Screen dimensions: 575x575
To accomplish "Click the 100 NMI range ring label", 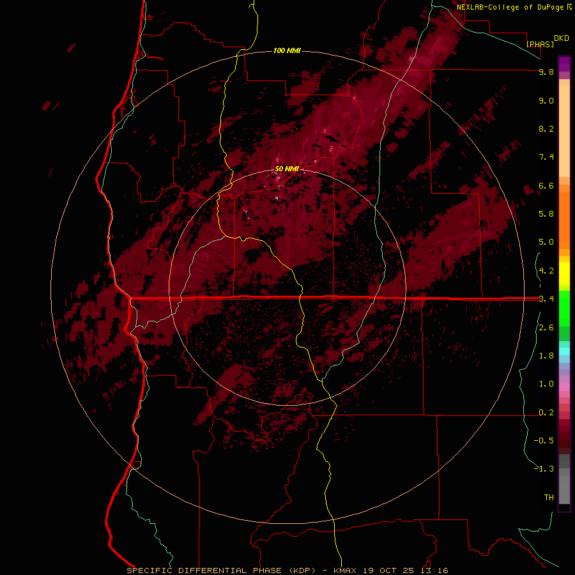I will [x=287, y=50].
